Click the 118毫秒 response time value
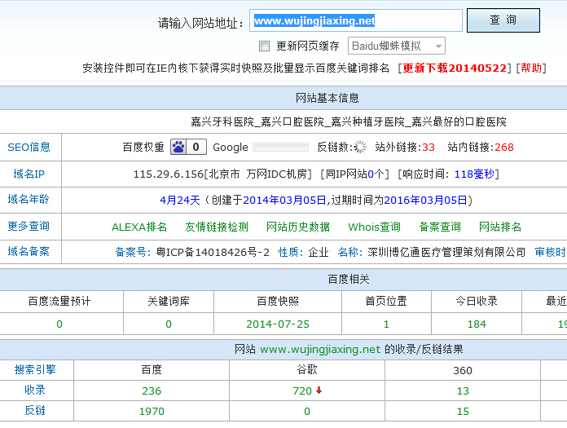The height and width of the screenshot is (428, 567). pos(473,174)
